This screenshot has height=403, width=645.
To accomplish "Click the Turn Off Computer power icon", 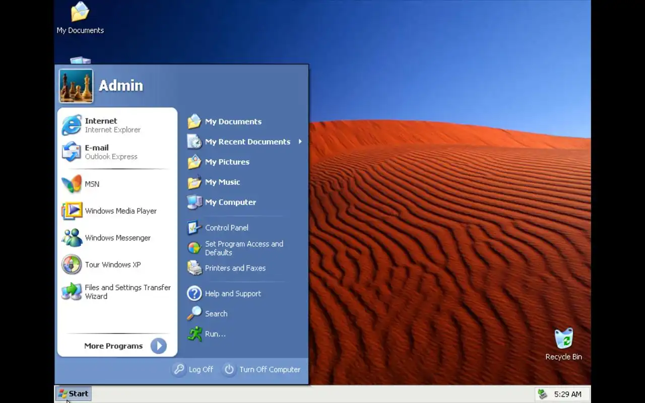I will 229,369.
